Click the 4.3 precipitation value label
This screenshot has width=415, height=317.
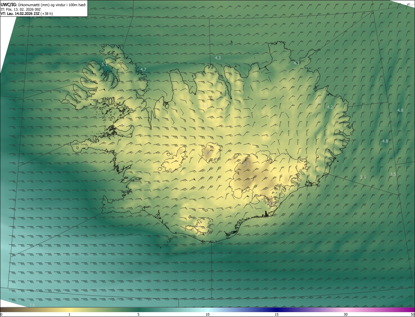pos(218,58)
